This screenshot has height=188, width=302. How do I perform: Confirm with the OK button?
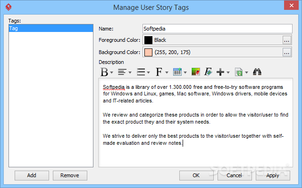tap(196, 175)
